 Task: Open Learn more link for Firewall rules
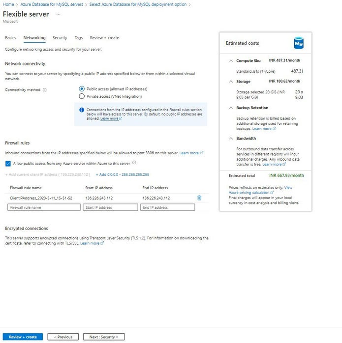tap(191, 153)
